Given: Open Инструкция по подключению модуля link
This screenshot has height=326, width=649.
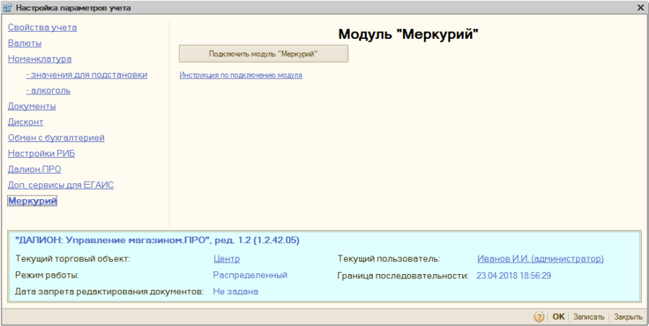Looking at the screenshot, I should tap(241, 76).
